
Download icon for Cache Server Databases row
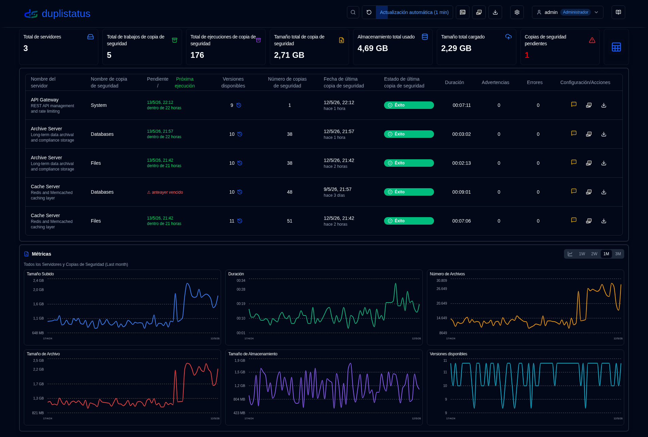pyautogui.click(x=604, y=192)
